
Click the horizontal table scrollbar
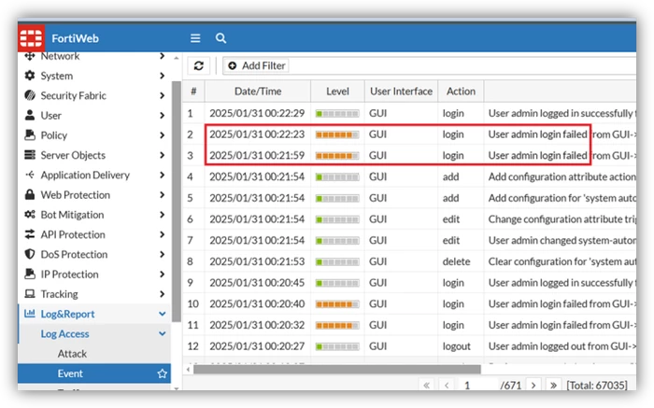[337, 369]
